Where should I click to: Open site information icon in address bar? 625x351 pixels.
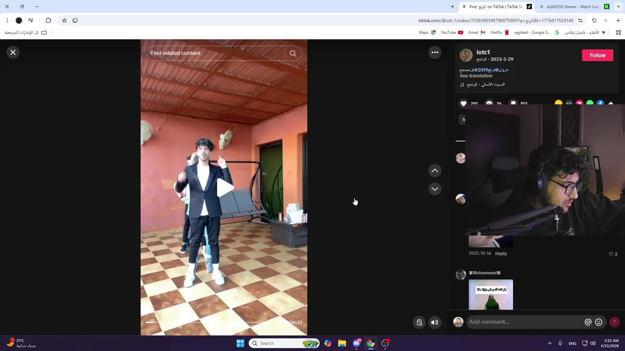coord(580,20)
